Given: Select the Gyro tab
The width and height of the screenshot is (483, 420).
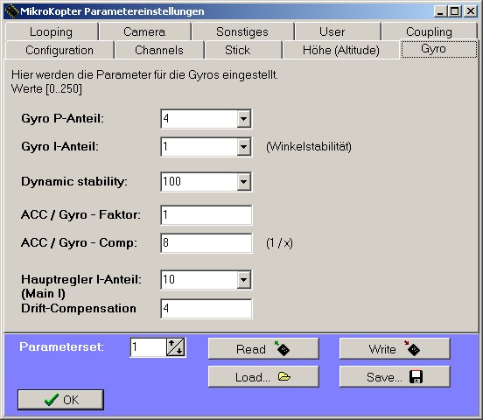Looking at the screenshot, I should coord(438,49).
